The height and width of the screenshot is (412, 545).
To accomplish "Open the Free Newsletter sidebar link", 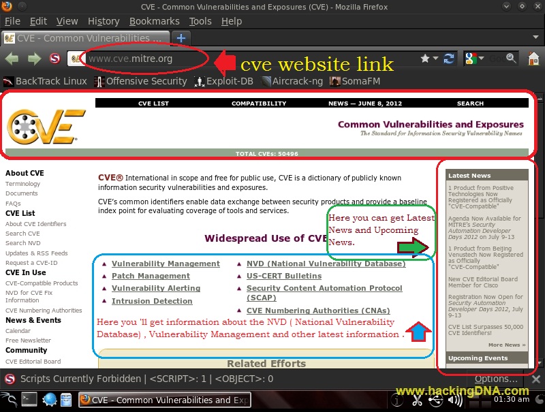I will 28,340.
